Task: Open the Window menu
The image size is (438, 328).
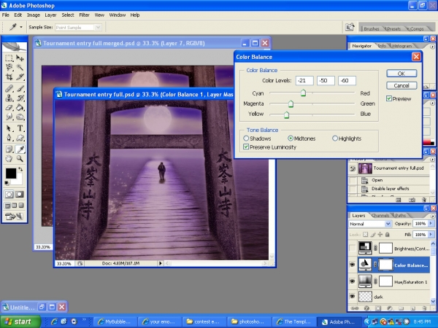Action: point(118,15)
